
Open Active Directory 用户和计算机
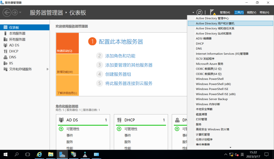tap(230, 23)
